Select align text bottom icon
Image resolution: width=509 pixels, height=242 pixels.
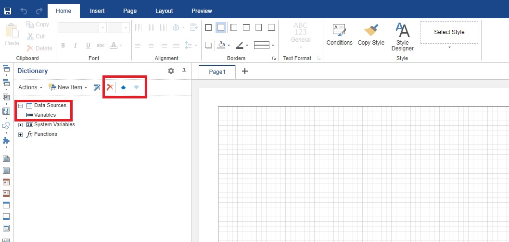point(163,27)
